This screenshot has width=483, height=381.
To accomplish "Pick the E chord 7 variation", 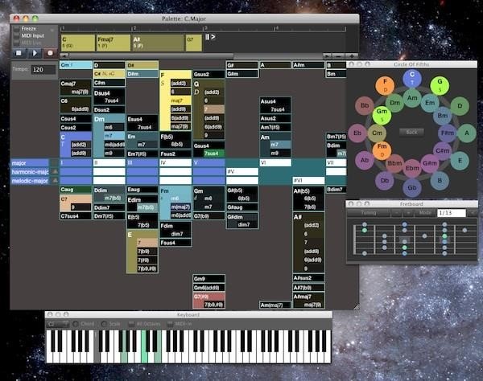I will tap(147, 243).
